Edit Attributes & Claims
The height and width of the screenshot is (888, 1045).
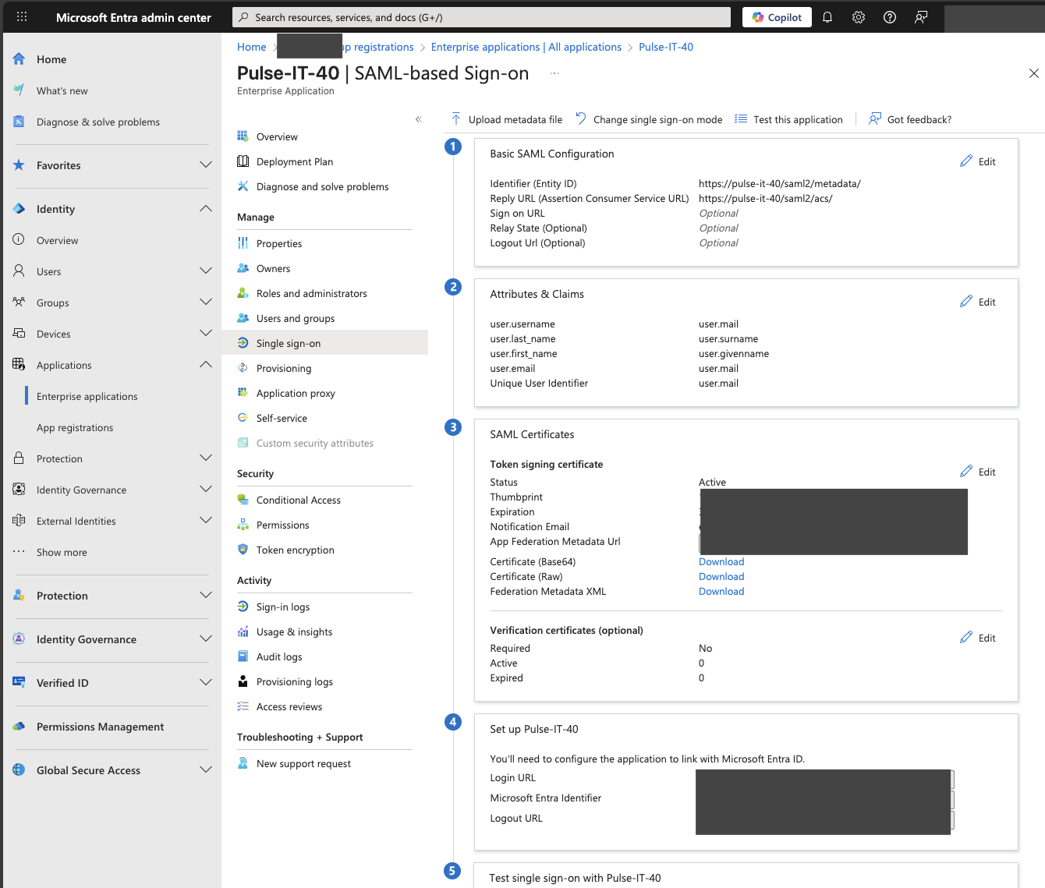click(x=978, y=302)
